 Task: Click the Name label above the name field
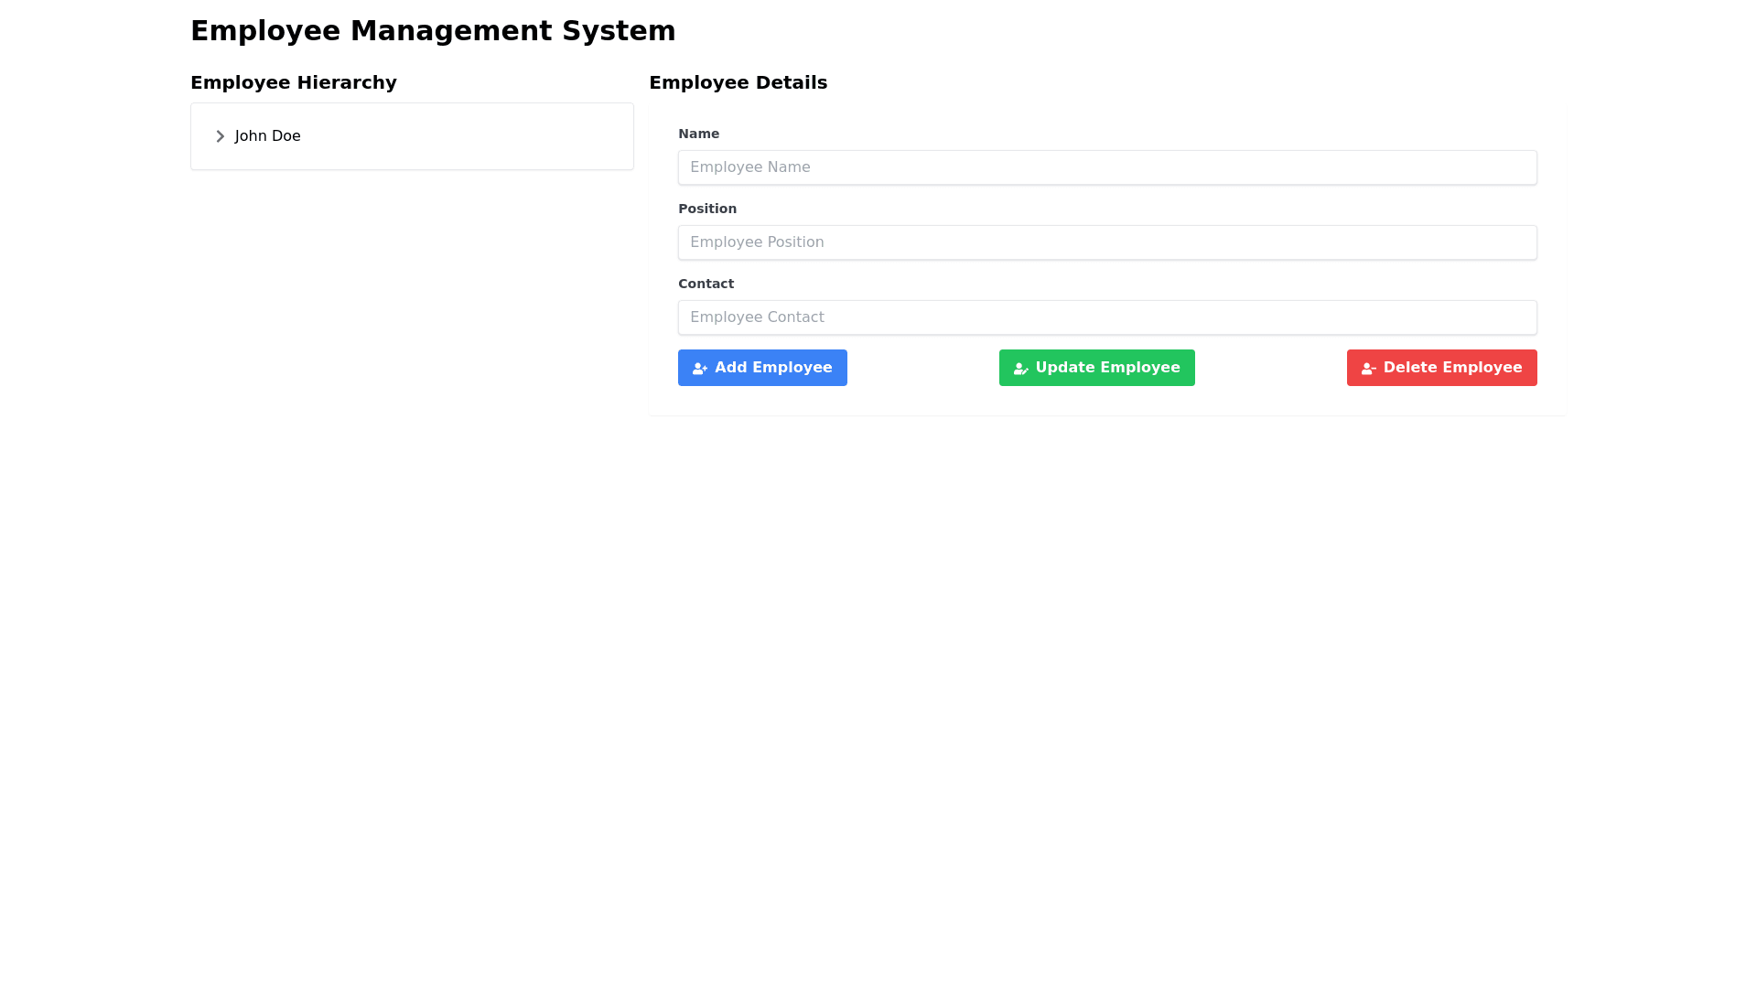[x=698, y=134]
